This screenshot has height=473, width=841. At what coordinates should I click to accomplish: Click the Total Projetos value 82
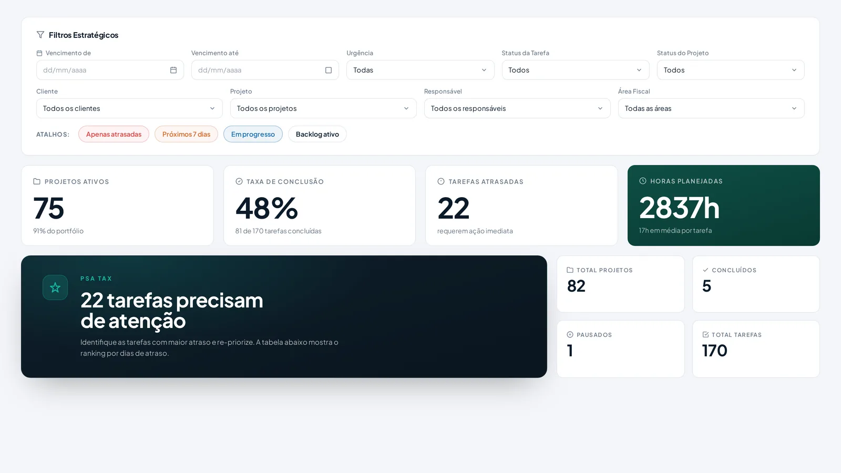tap(576, 286)
